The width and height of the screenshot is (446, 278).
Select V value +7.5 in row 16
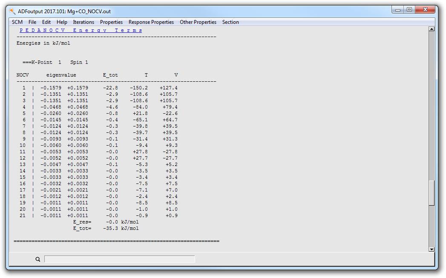click(x=172, y=183)
